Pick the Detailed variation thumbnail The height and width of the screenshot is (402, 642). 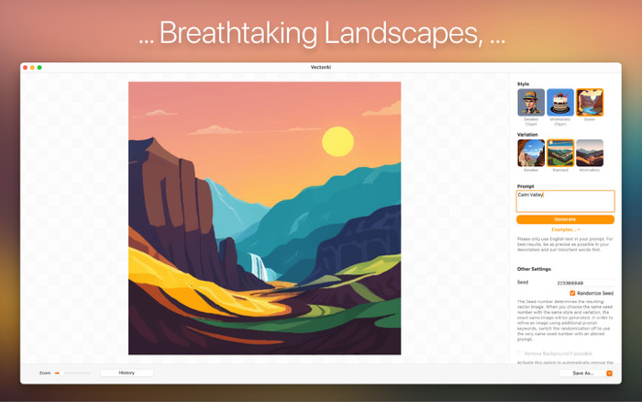tap(531, 153)
